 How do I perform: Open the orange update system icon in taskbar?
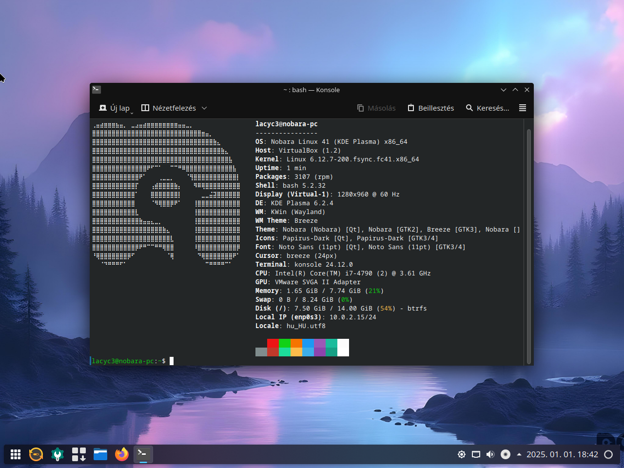pyautogui.click(x=36, y=454)
